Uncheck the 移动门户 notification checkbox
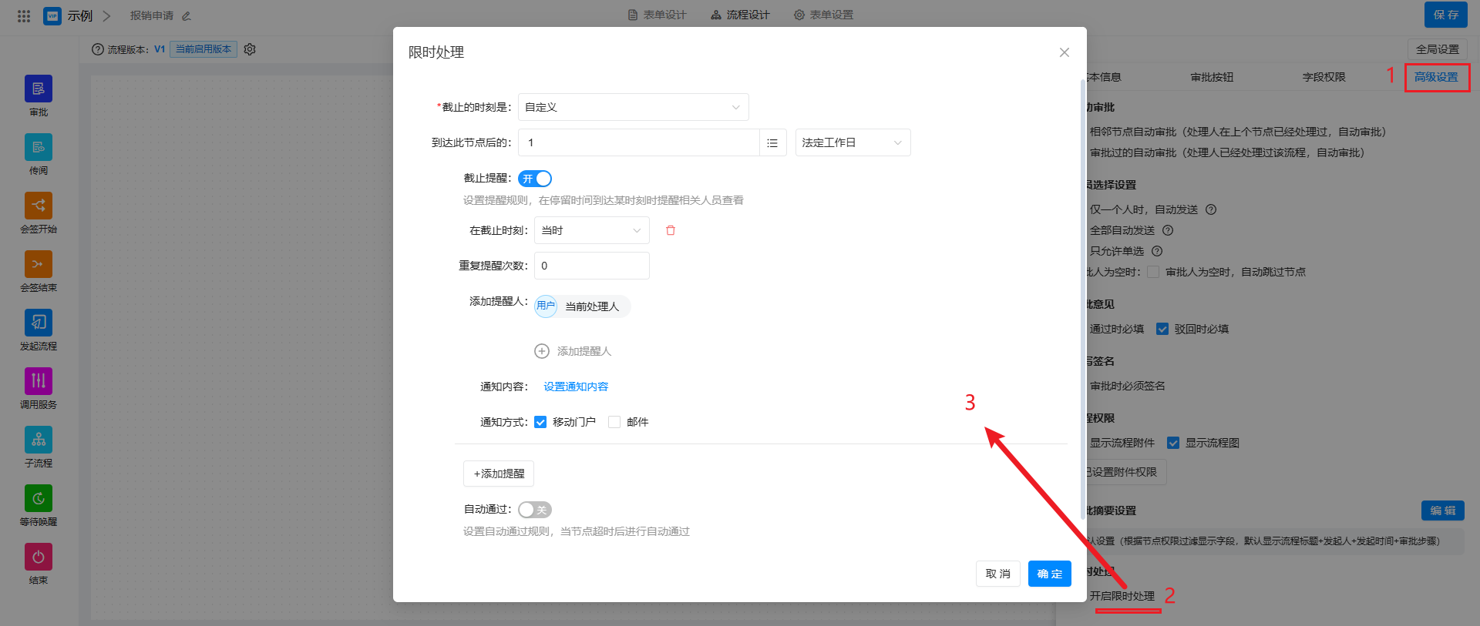The image size is (1480, 626). [540, 422]
